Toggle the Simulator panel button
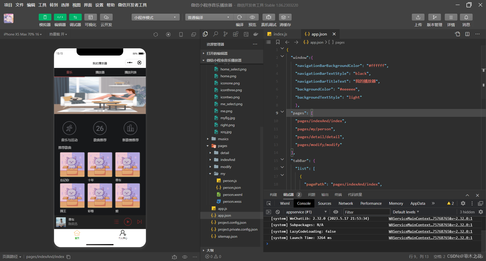Screen dimensions: 486x261 (x=45, y=17)
